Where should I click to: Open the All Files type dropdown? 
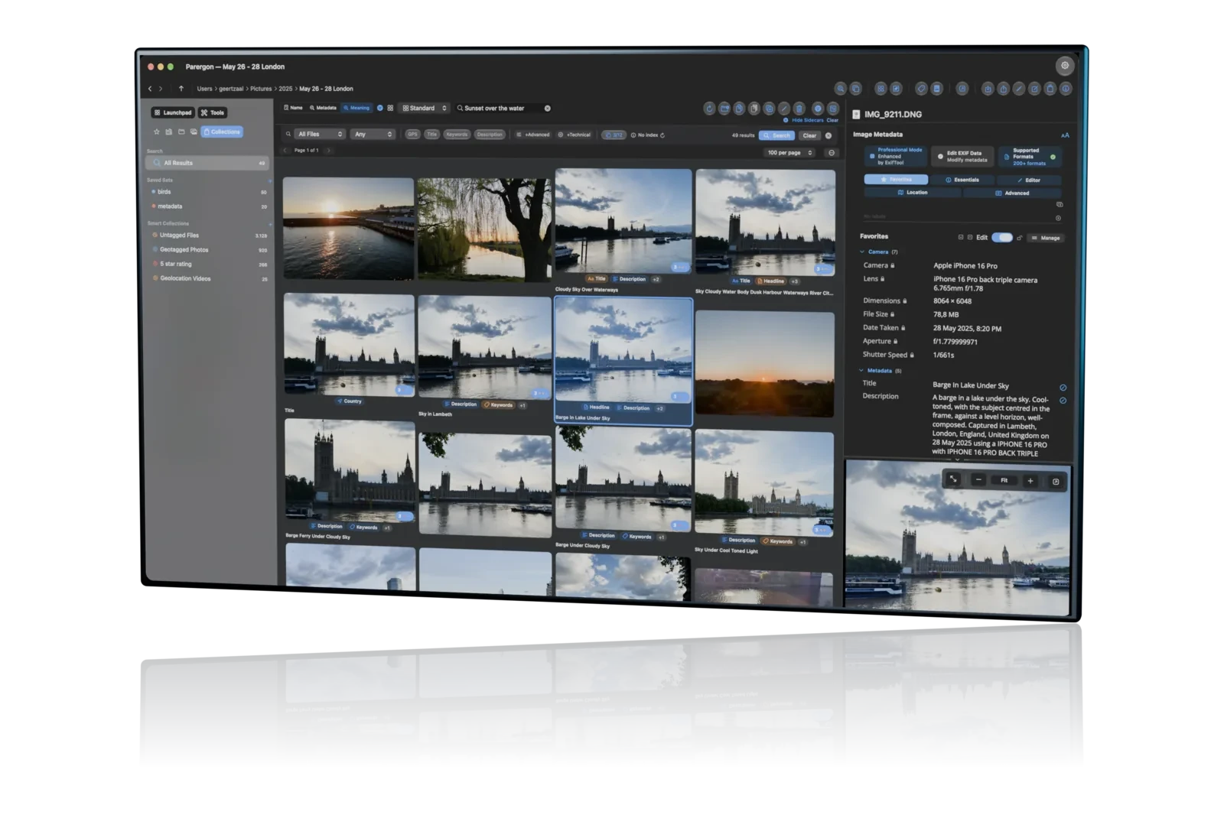tap(320, 135)
